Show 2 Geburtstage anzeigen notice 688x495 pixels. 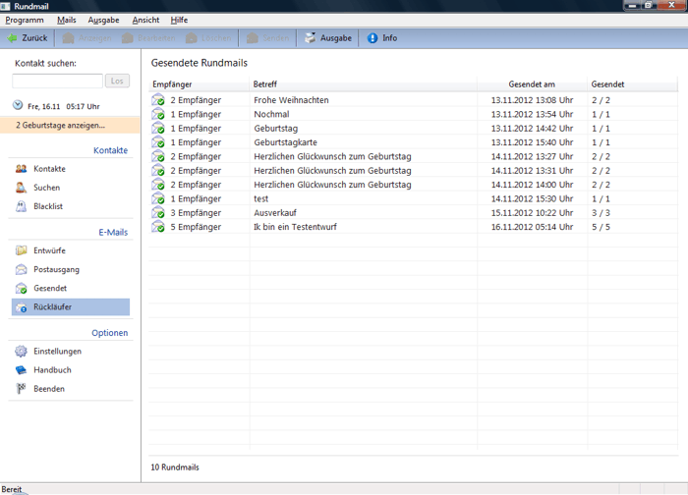[x=70, y=126]
